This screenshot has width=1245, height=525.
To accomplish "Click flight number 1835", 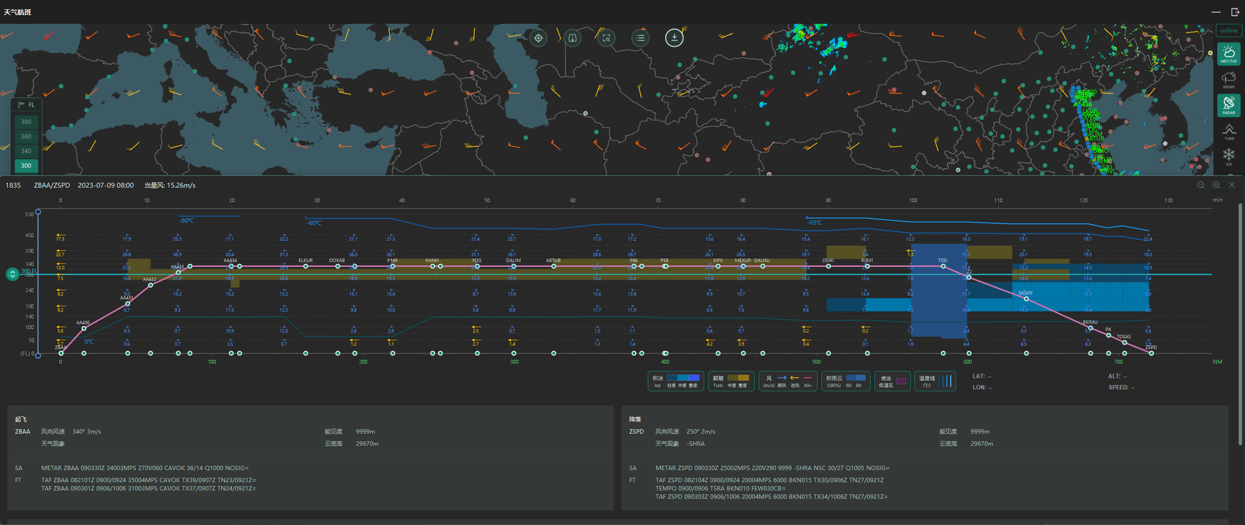I will point(13,185).
